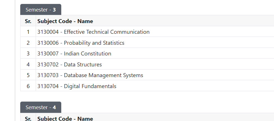Select 3130704 - Digital Fundamentals row
Viewport: 274px width, 121px height.
(147, 86)
